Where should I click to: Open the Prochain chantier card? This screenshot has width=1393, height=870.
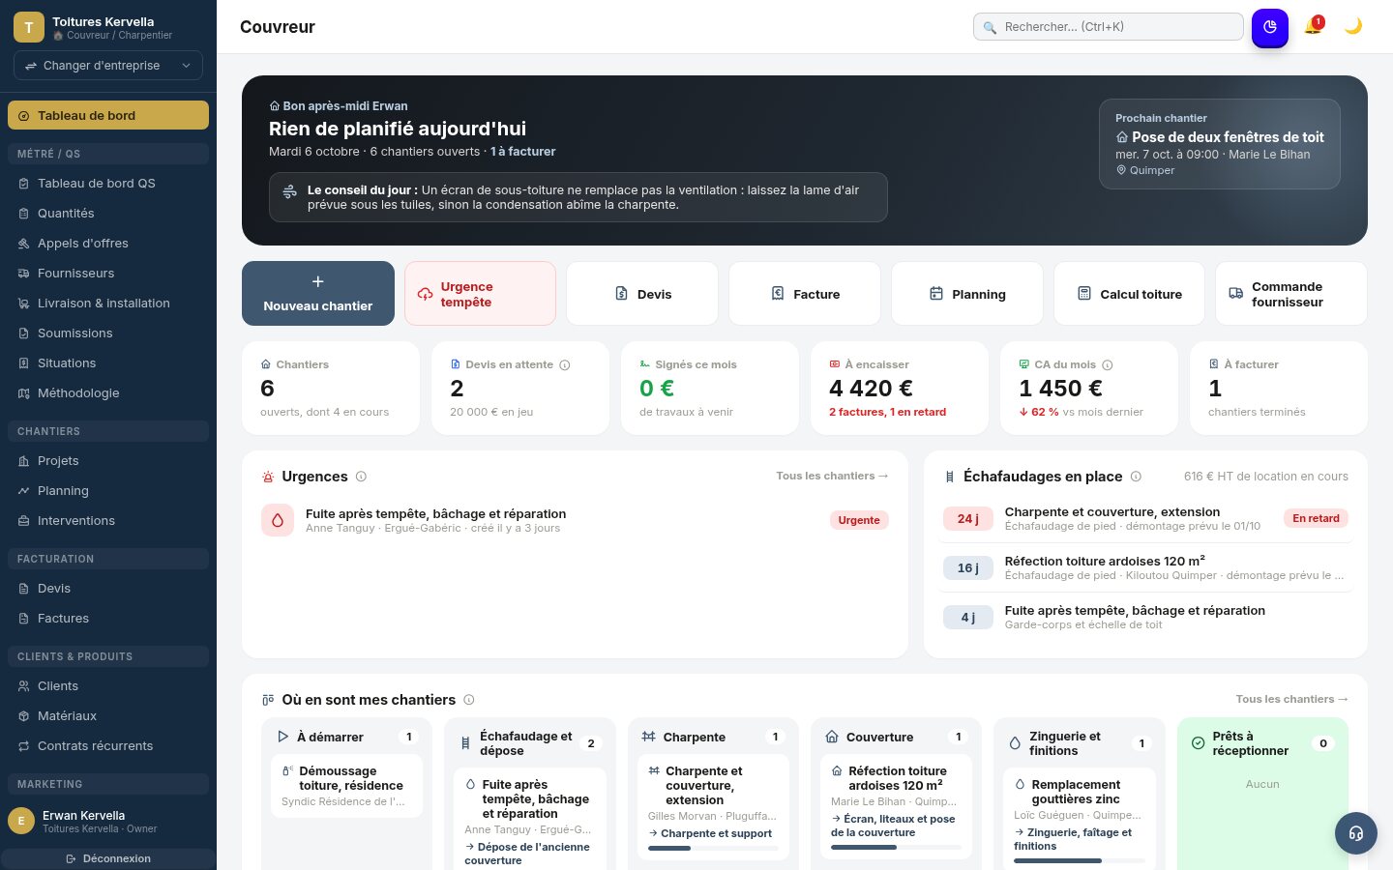tap(1220, 144)
